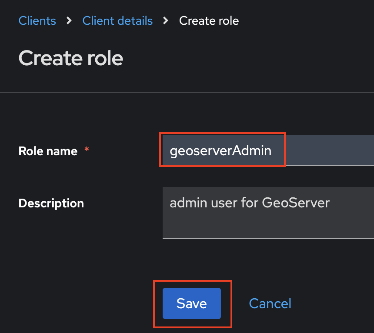Go back to the Clients breadcrumb
374x333 pixels.
click(x=37, y=20)
